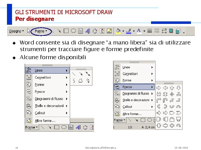Open the Forme menu in top toolbar
The width and height of the screenshot is (201, 150).
(x=41, y=31)
